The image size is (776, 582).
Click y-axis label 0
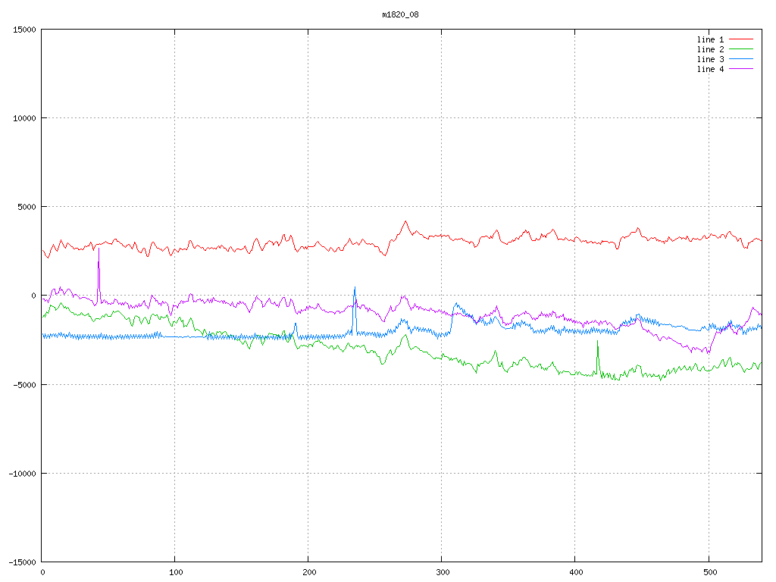[x=33, y=296]
